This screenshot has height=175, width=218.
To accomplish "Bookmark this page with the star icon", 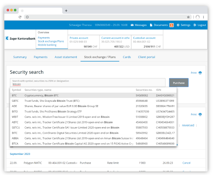I will click(x=188, y=17).
